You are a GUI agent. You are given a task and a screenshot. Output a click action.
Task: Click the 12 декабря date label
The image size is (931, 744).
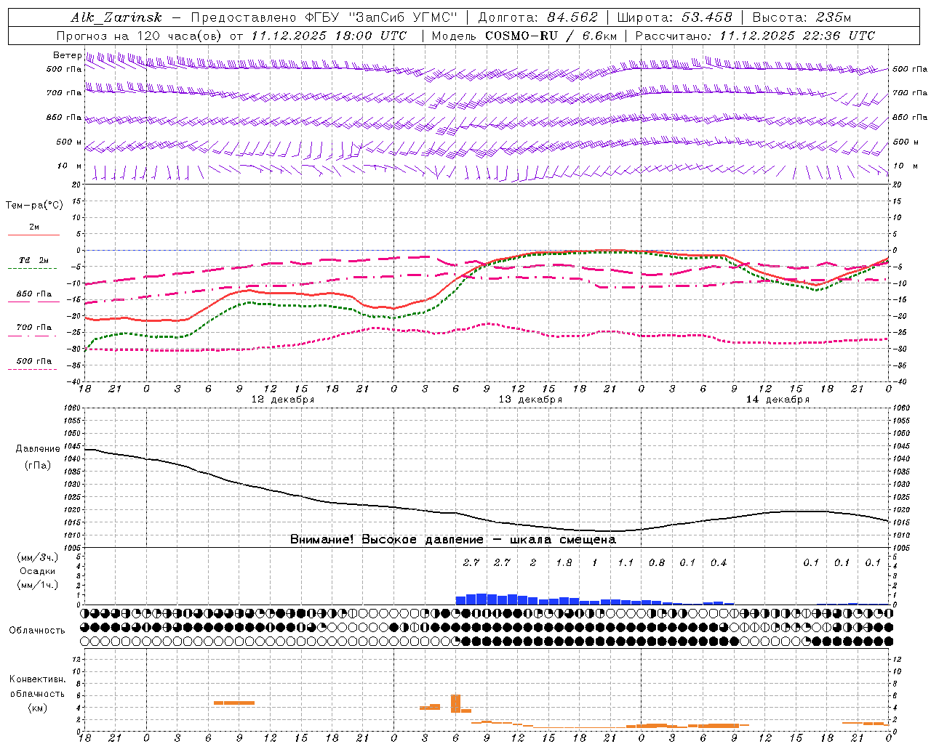(283, 400)
